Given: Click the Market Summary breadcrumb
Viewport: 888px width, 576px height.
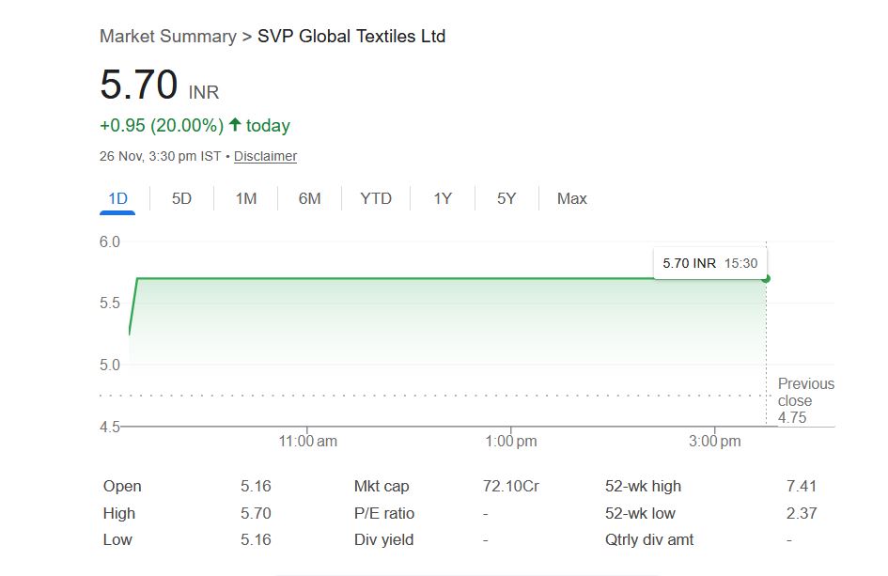Looking at the screenshot, I should click(x=167, y=37).
